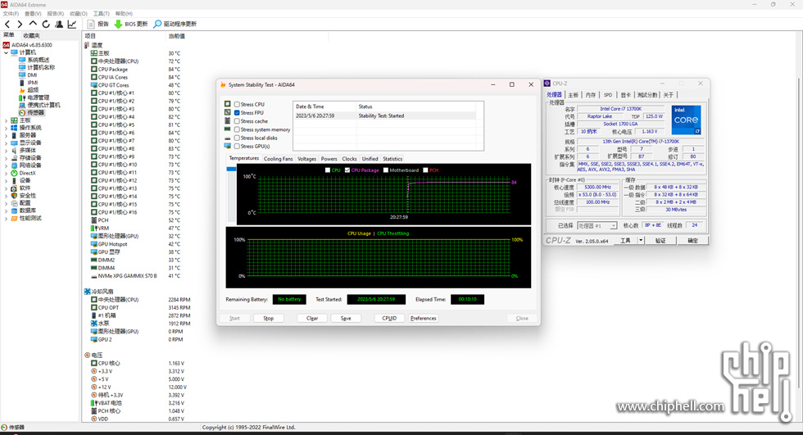Open the CPU-Z 工具 dropdown arrow

tap(641, 241)
